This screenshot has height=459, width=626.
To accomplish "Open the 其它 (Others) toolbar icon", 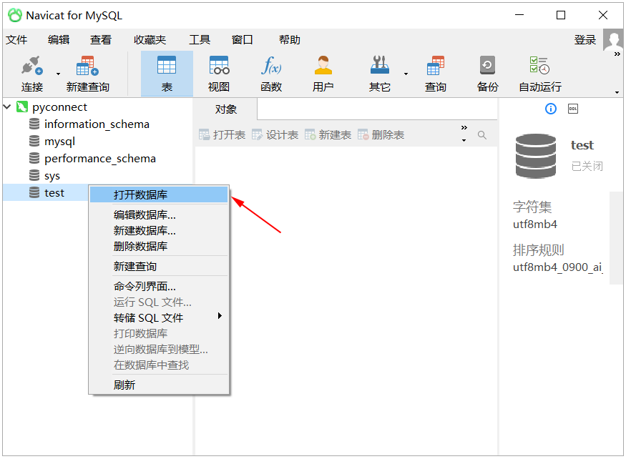I will pyautogui.click(x=379, y=74).
